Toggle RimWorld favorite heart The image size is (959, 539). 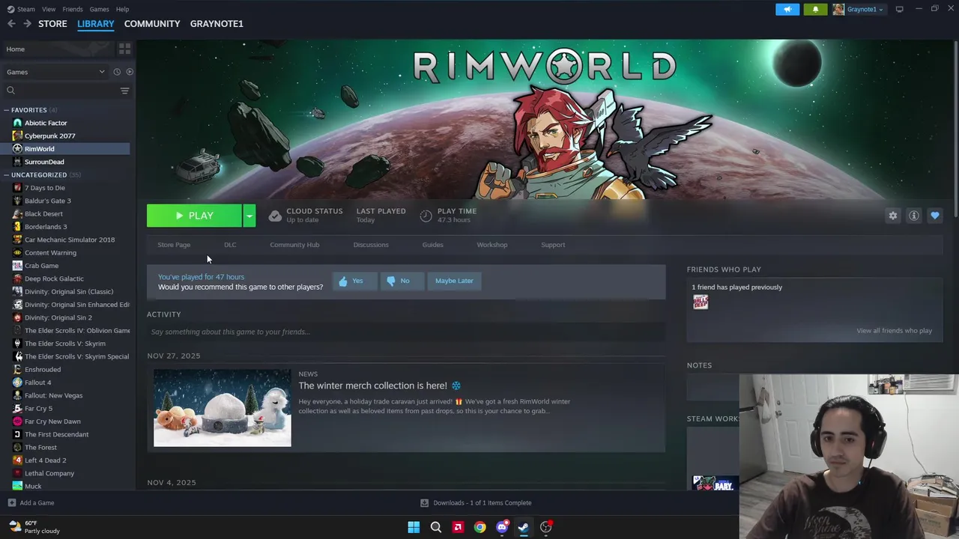coord(935,216)
